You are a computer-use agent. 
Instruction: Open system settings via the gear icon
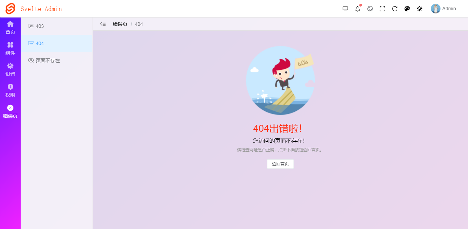pos(419,9)
